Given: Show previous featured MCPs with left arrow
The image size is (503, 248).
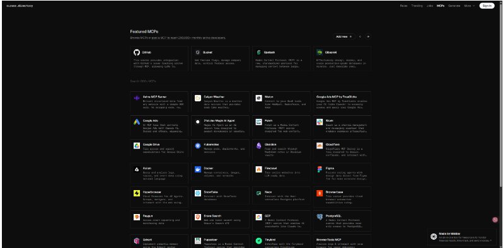Looking at the screenshot, I should [360, 37].
